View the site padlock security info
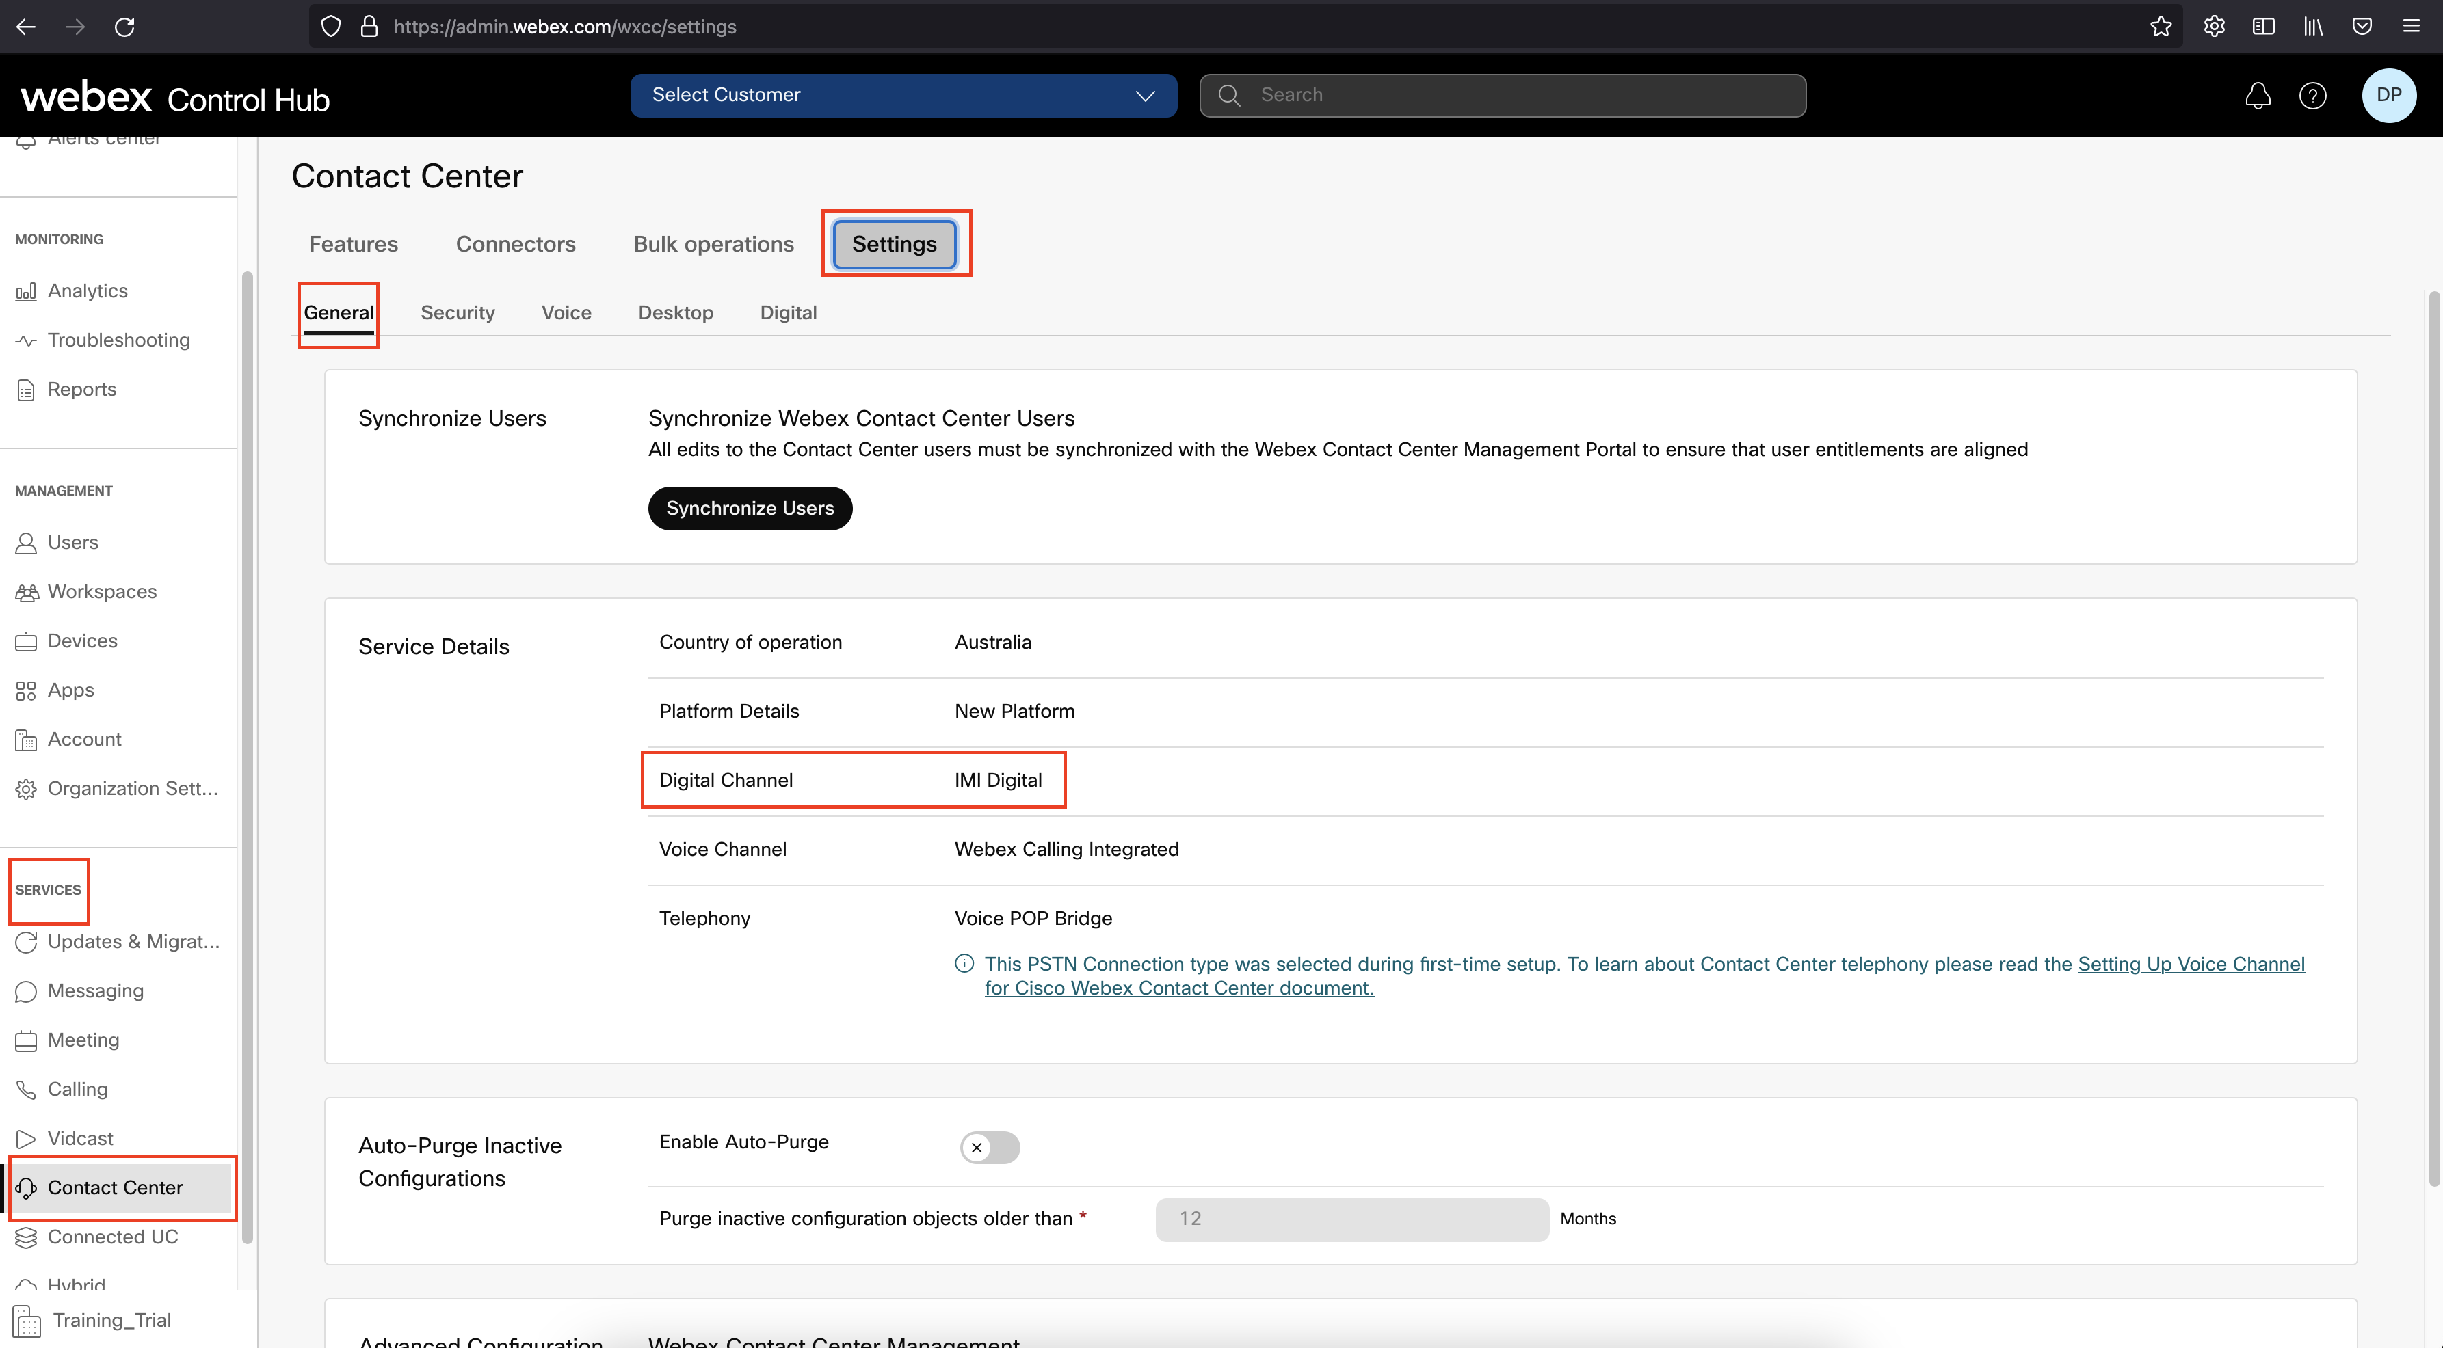The height and width of the screenshot is (1348, 2443). coord(369,27)
